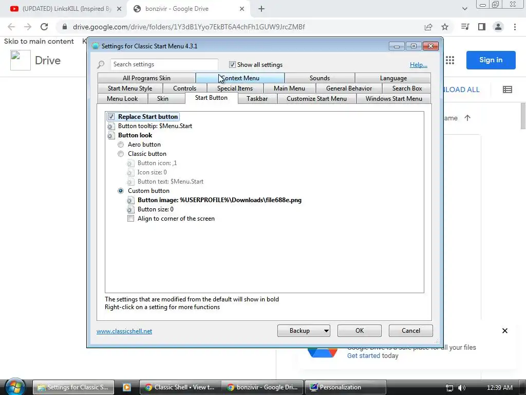
Task: Close the LinksKILL YouTube tab
Action: coord(119,9)
